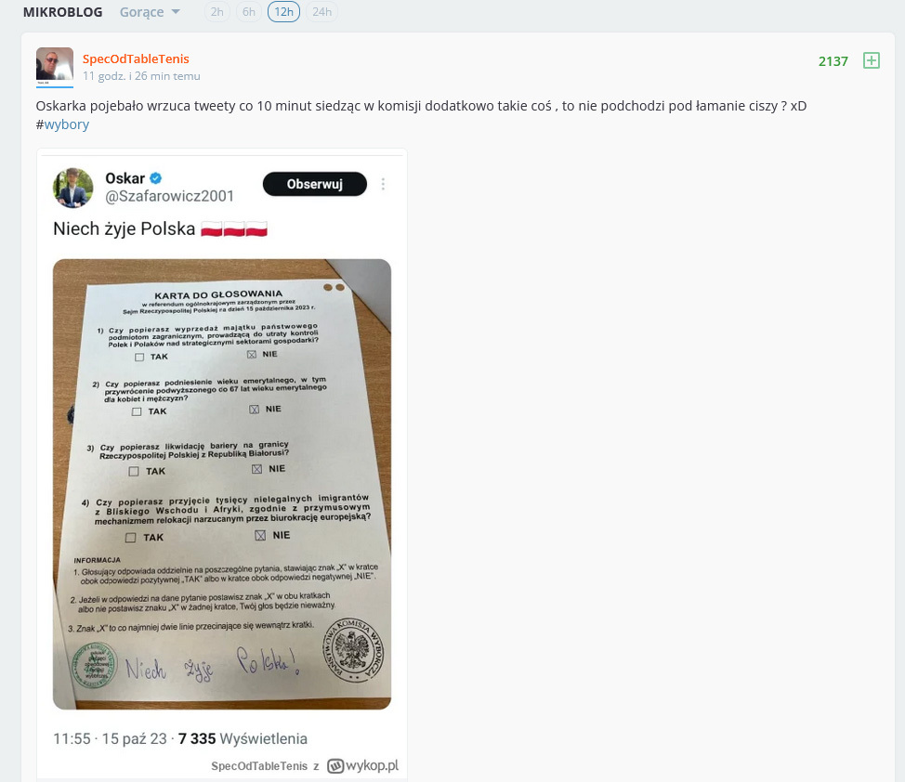The image size is (905, 782).
Task: Click the MIKROBLOG section heading
Action: [x=63, y=12]
